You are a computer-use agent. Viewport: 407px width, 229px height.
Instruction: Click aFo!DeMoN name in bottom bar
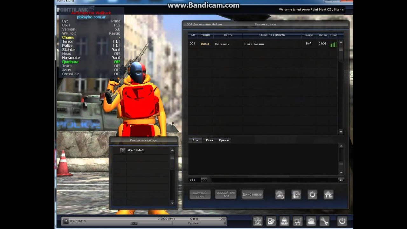[x=78, y=221]
